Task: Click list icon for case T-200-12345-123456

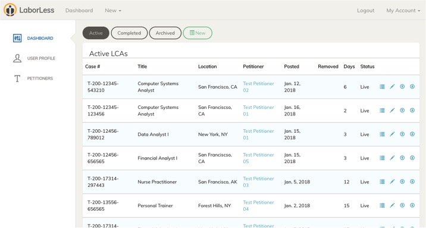Action: pyautogui.click(x=382, y=110)
